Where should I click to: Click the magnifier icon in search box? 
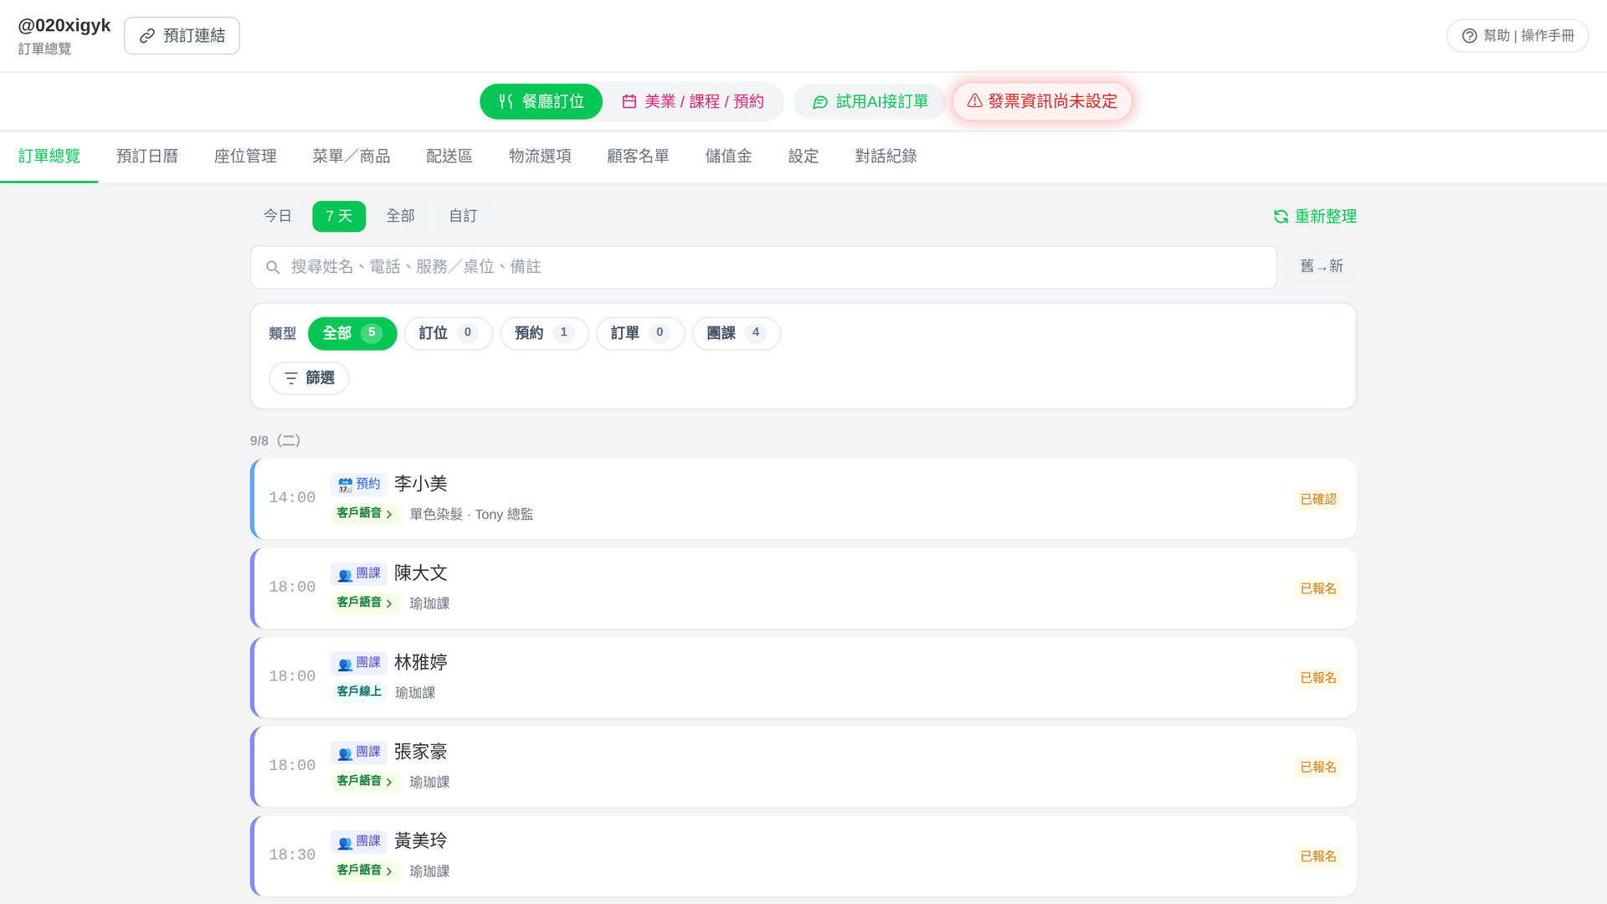click(x=273, y=268)
